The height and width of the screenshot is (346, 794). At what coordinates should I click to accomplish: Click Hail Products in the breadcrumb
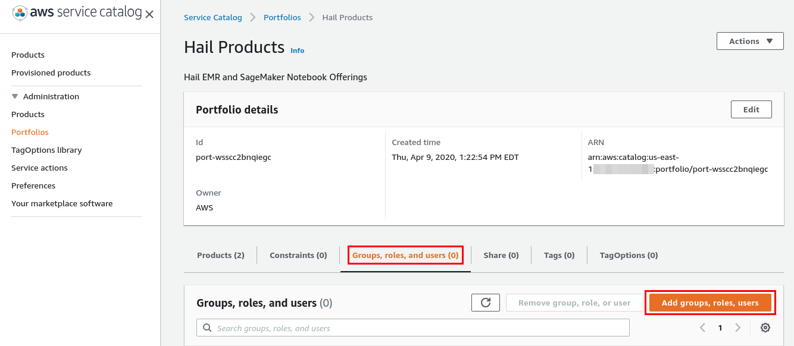coord(348,17)
